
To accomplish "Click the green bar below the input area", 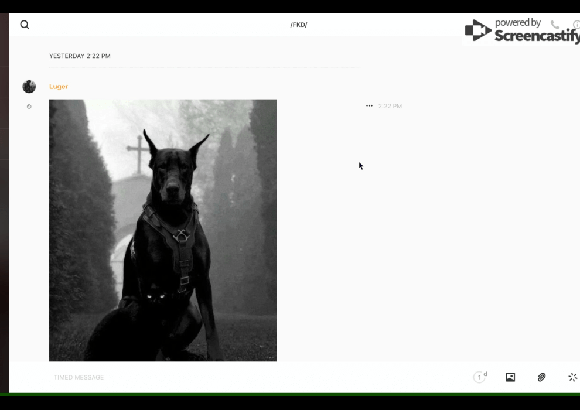I will coord(293,394).
